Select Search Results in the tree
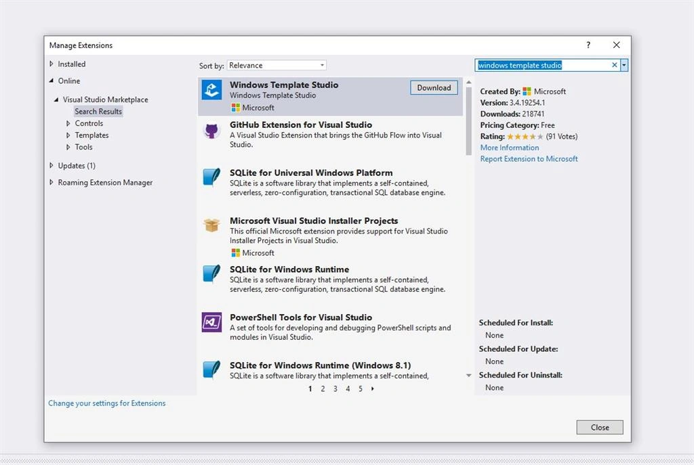694x465 pixels. click(x=98, y=112)
